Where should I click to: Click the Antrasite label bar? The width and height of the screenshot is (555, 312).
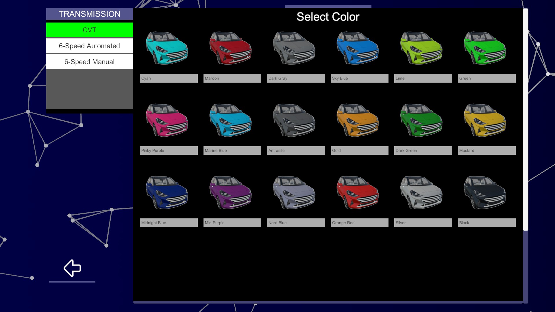tap(296, 151)
